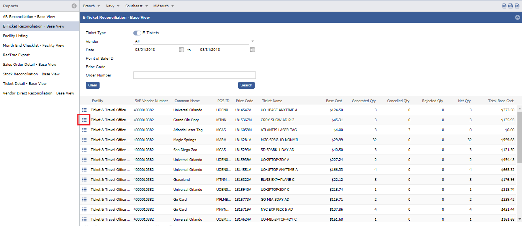Open calendar picker for start date
This screenshot has height=226, width=522.
click(181, 50)
